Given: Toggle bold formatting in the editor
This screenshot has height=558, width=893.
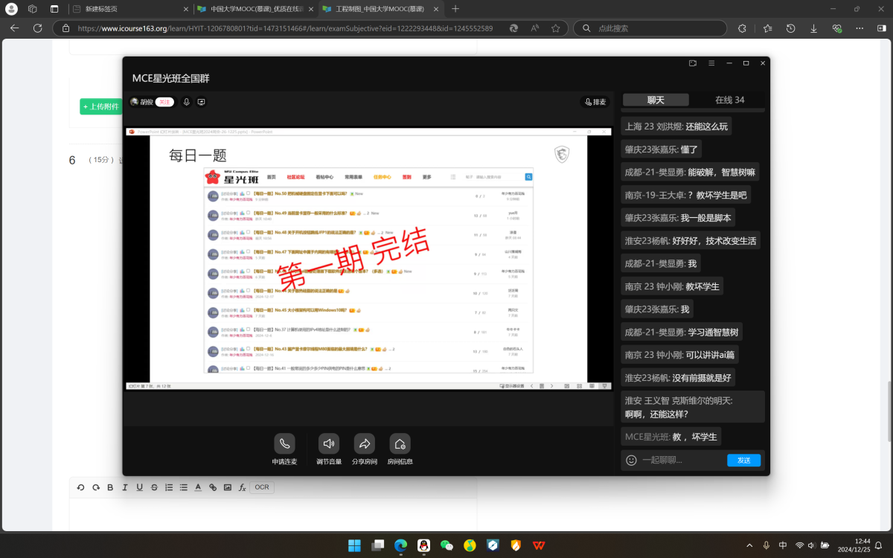Looking at the screenshot, I should [110, 487].
